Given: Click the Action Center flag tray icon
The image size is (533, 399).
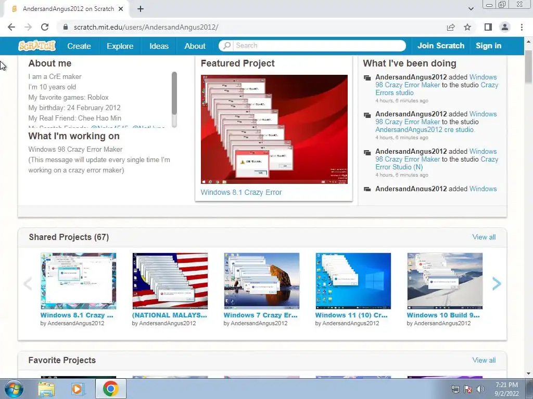Looking at the screenshot, I should point(468,389).
